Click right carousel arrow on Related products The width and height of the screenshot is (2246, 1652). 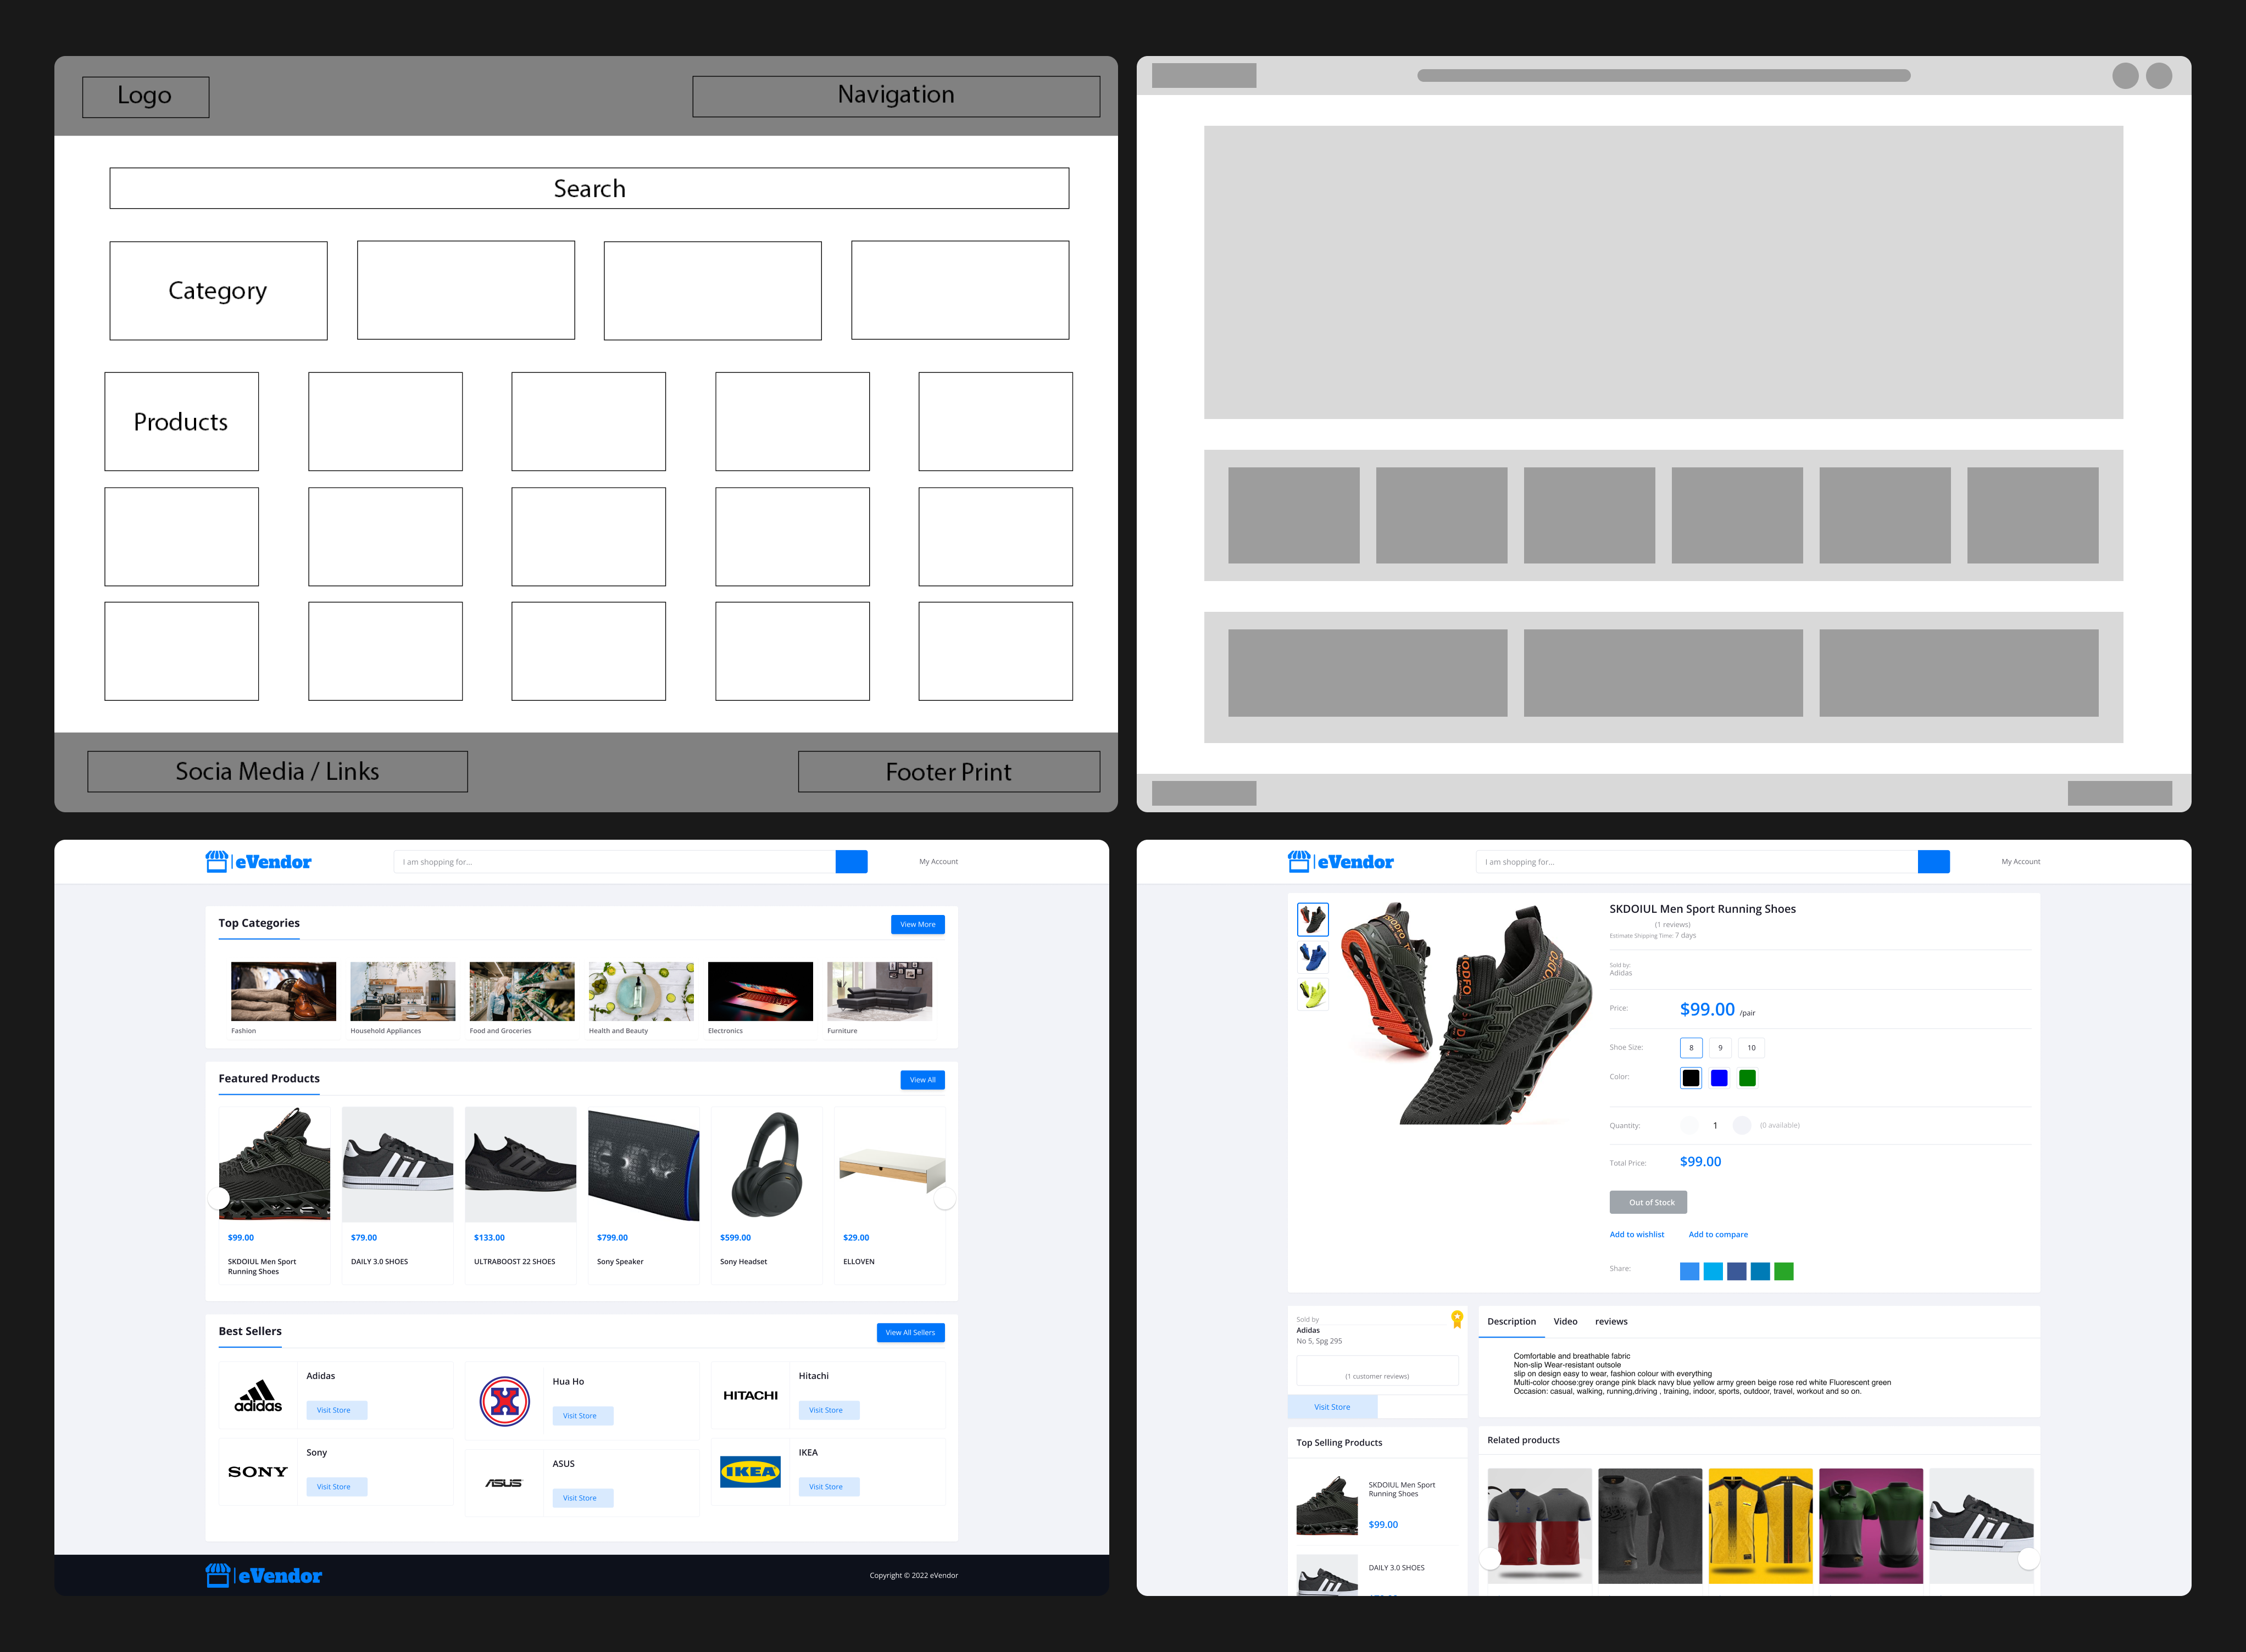2028,1558
